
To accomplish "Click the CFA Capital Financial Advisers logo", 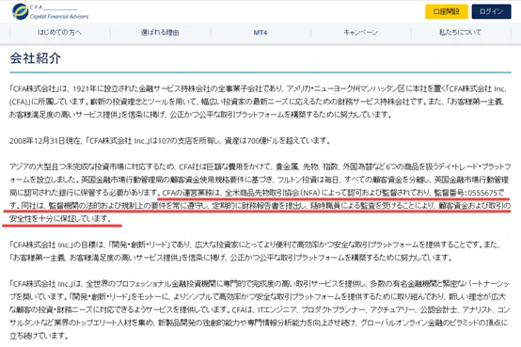I will tap(50, 11).
